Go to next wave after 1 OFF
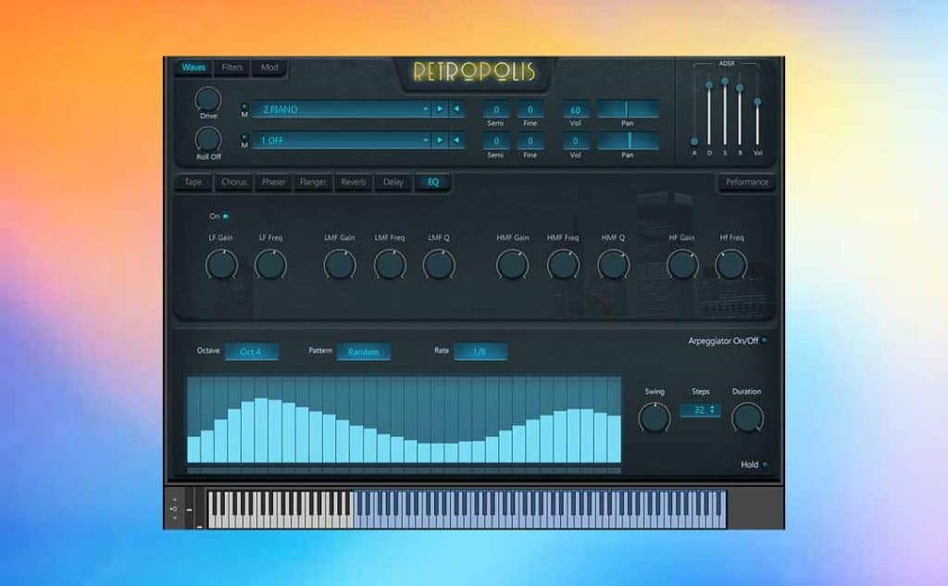Screen dimensions: 948x586 [x=440, y=141]
